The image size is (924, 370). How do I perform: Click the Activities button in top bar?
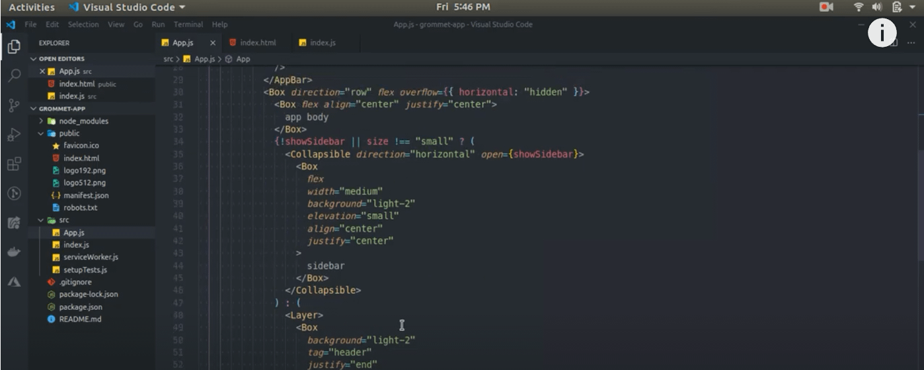[32, 7]
